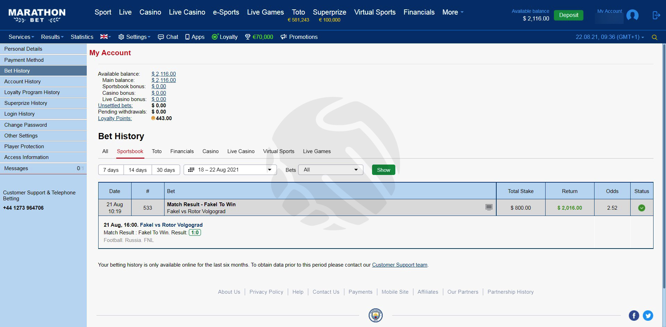Open Chat from the toolbar

pos(168,37)
